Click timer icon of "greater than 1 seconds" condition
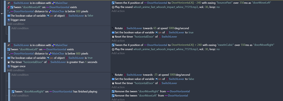 click(9, 62)
